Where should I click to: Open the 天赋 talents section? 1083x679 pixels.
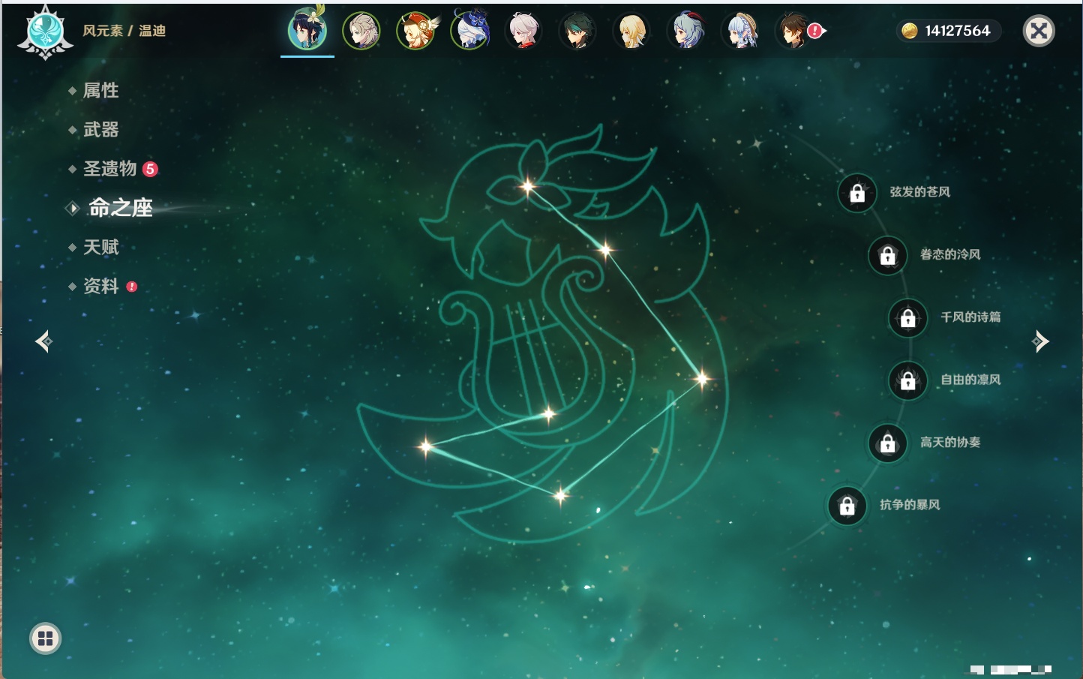[x=100, y=247]
